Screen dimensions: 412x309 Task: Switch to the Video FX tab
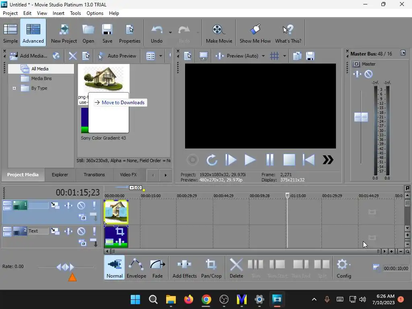point(128,175)
